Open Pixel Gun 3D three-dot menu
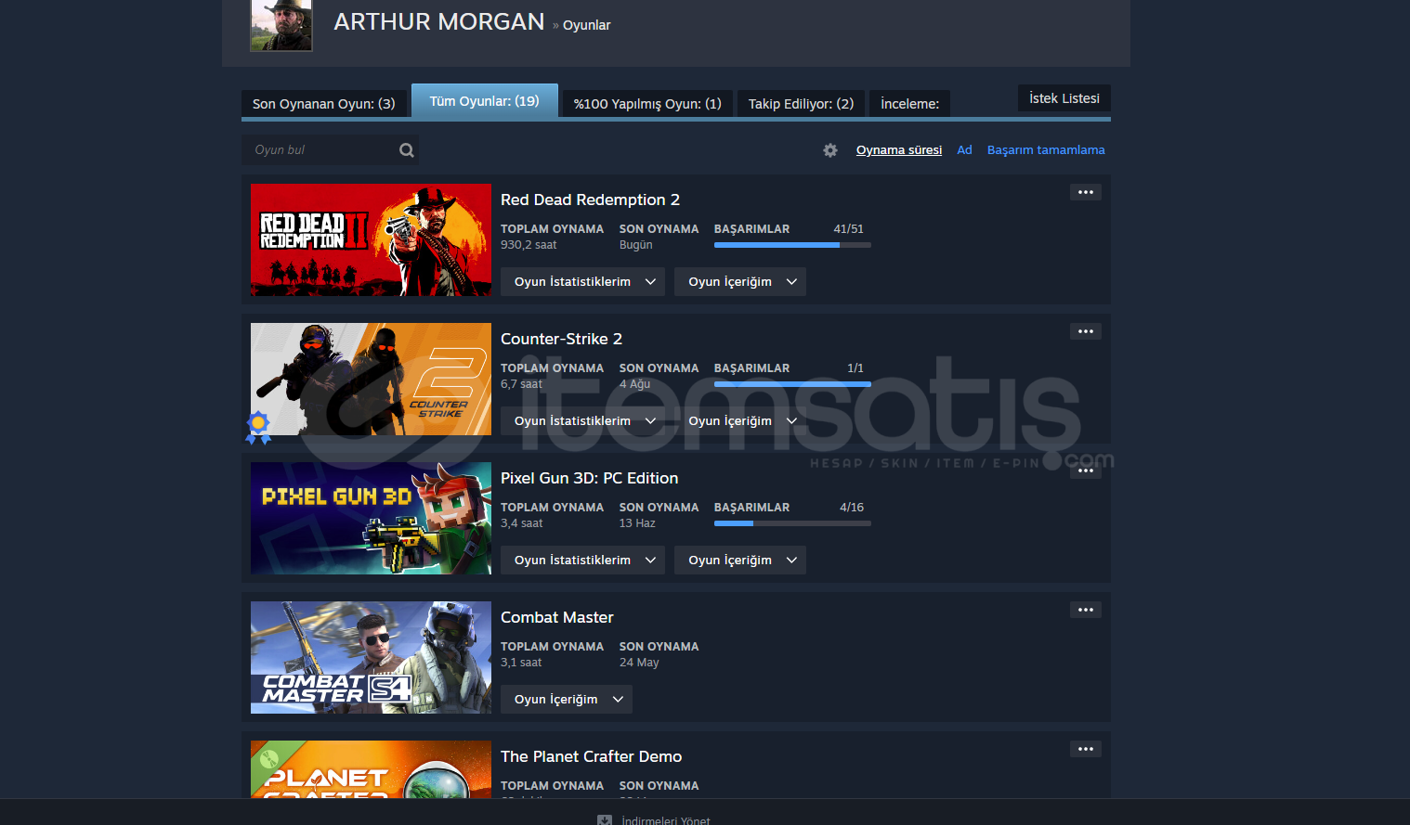1410x825 pixels. 1086,471
